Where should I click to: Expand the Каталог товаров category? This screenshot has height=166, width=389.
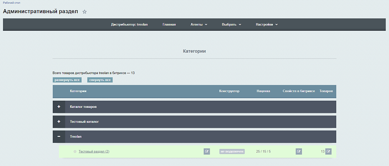[59, 107]
